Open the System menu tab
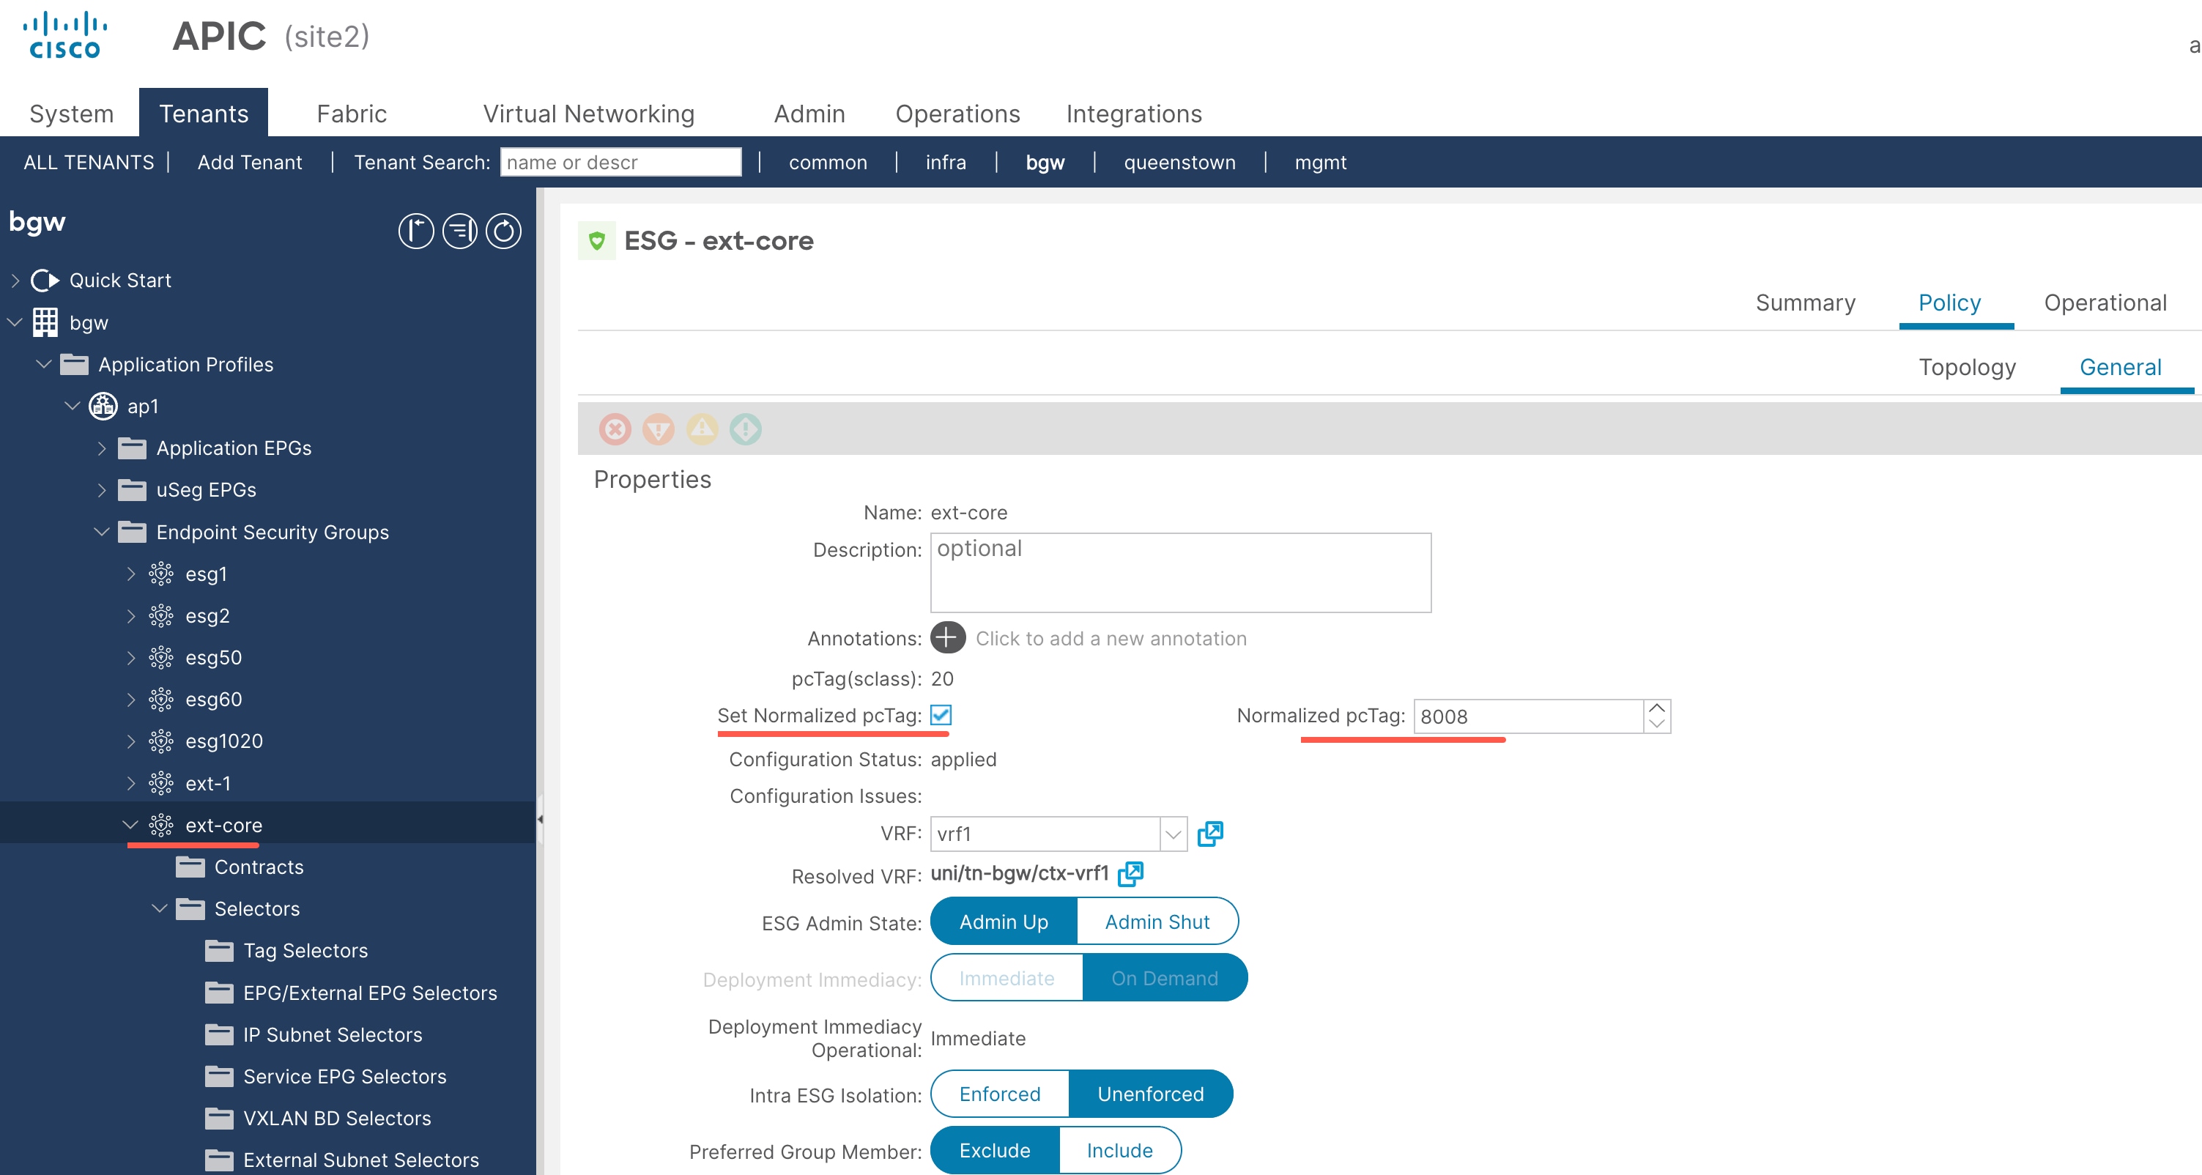2202x1175 pixels. tap(72, 113)
